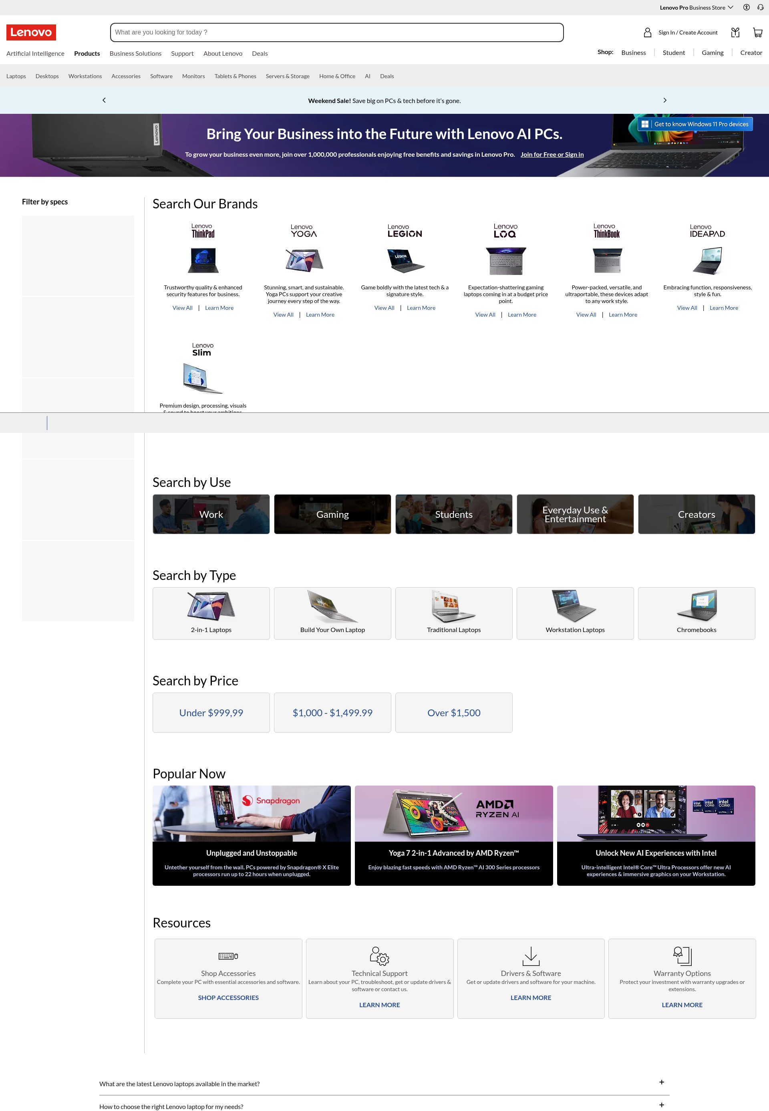This screenshot has width=769, height=1111.
Task: Open the Yoga 7 AMD Ryzen card
Action: 454,836
